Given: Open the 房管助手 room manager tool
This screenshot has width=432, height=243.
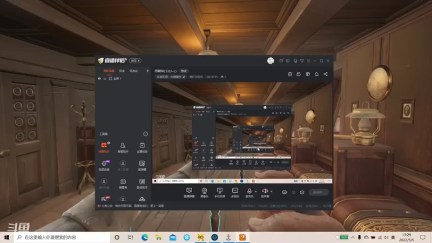Looking at the screenshot, I should 123,147.
